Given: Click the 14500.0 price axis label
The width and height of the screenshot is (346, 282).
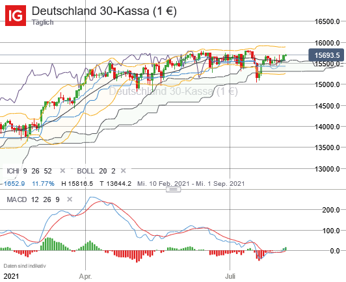Looking at the screenshot, I should click(x=327, y=106).
